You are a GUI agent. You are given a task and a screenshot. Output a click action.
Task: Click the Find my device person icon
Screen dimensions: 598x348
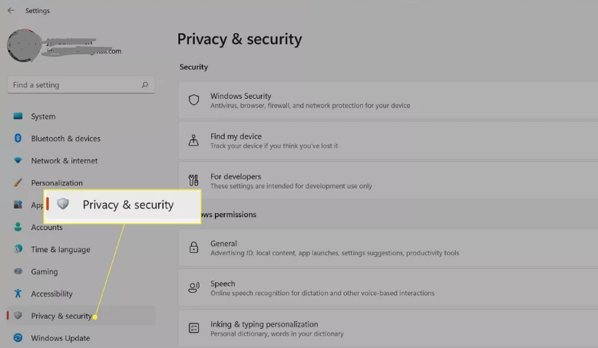tap(193, 140)
